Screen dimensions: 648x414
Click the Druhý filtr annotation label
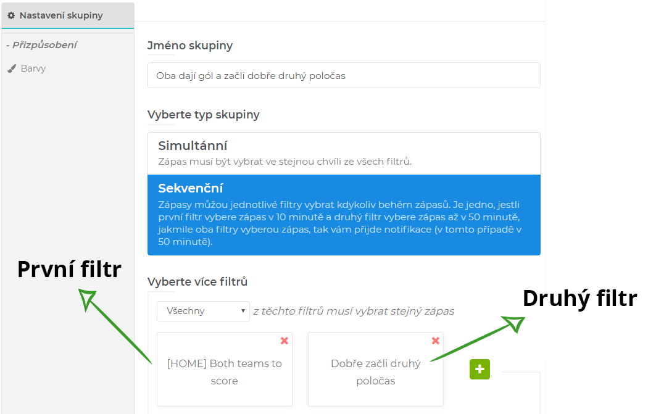[579, 298]
